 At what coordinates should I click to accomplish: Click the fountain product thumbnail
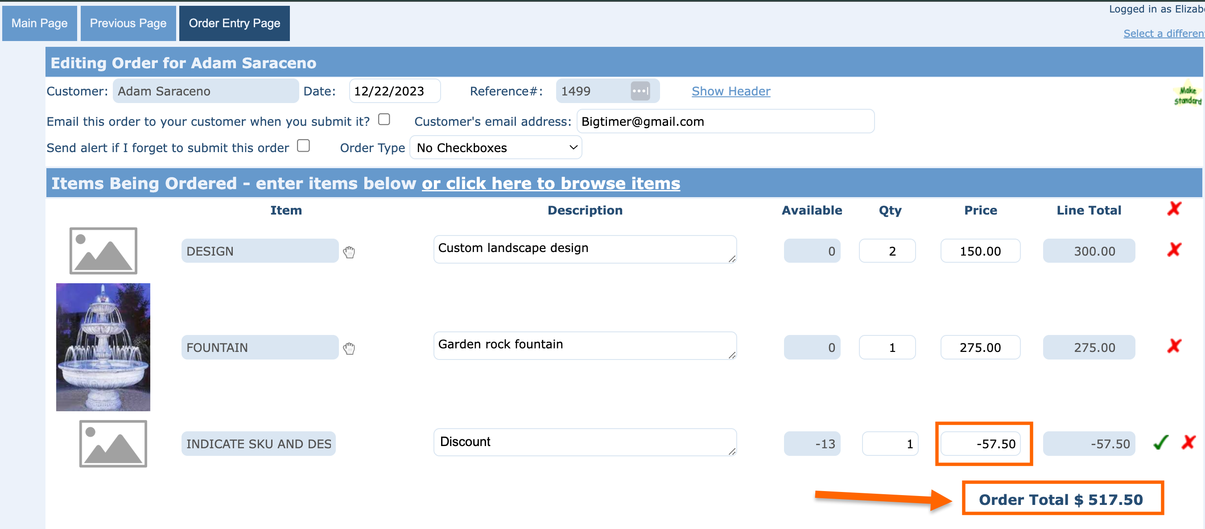click(103, 347)
